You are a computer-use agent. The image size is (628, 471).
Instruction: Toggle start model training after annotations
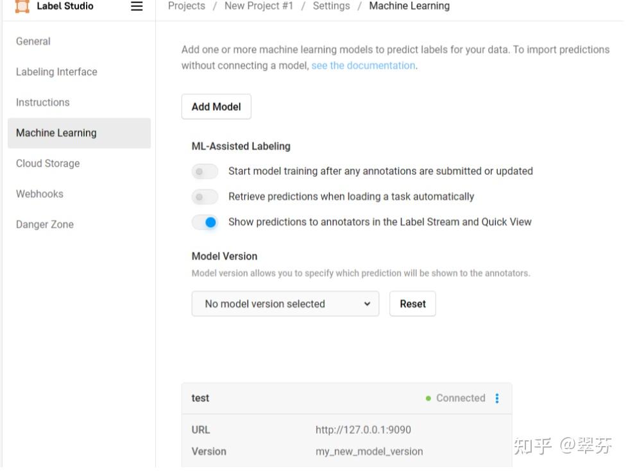tap(205, 172)
